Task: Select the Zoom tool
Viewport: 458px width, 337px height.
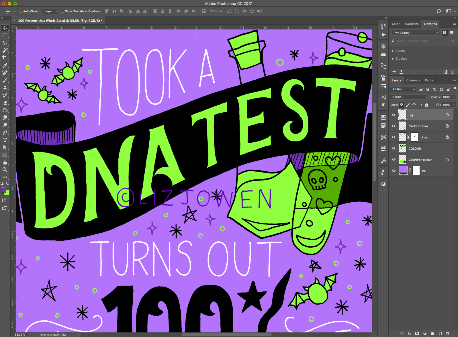Action: click(5, 170)
